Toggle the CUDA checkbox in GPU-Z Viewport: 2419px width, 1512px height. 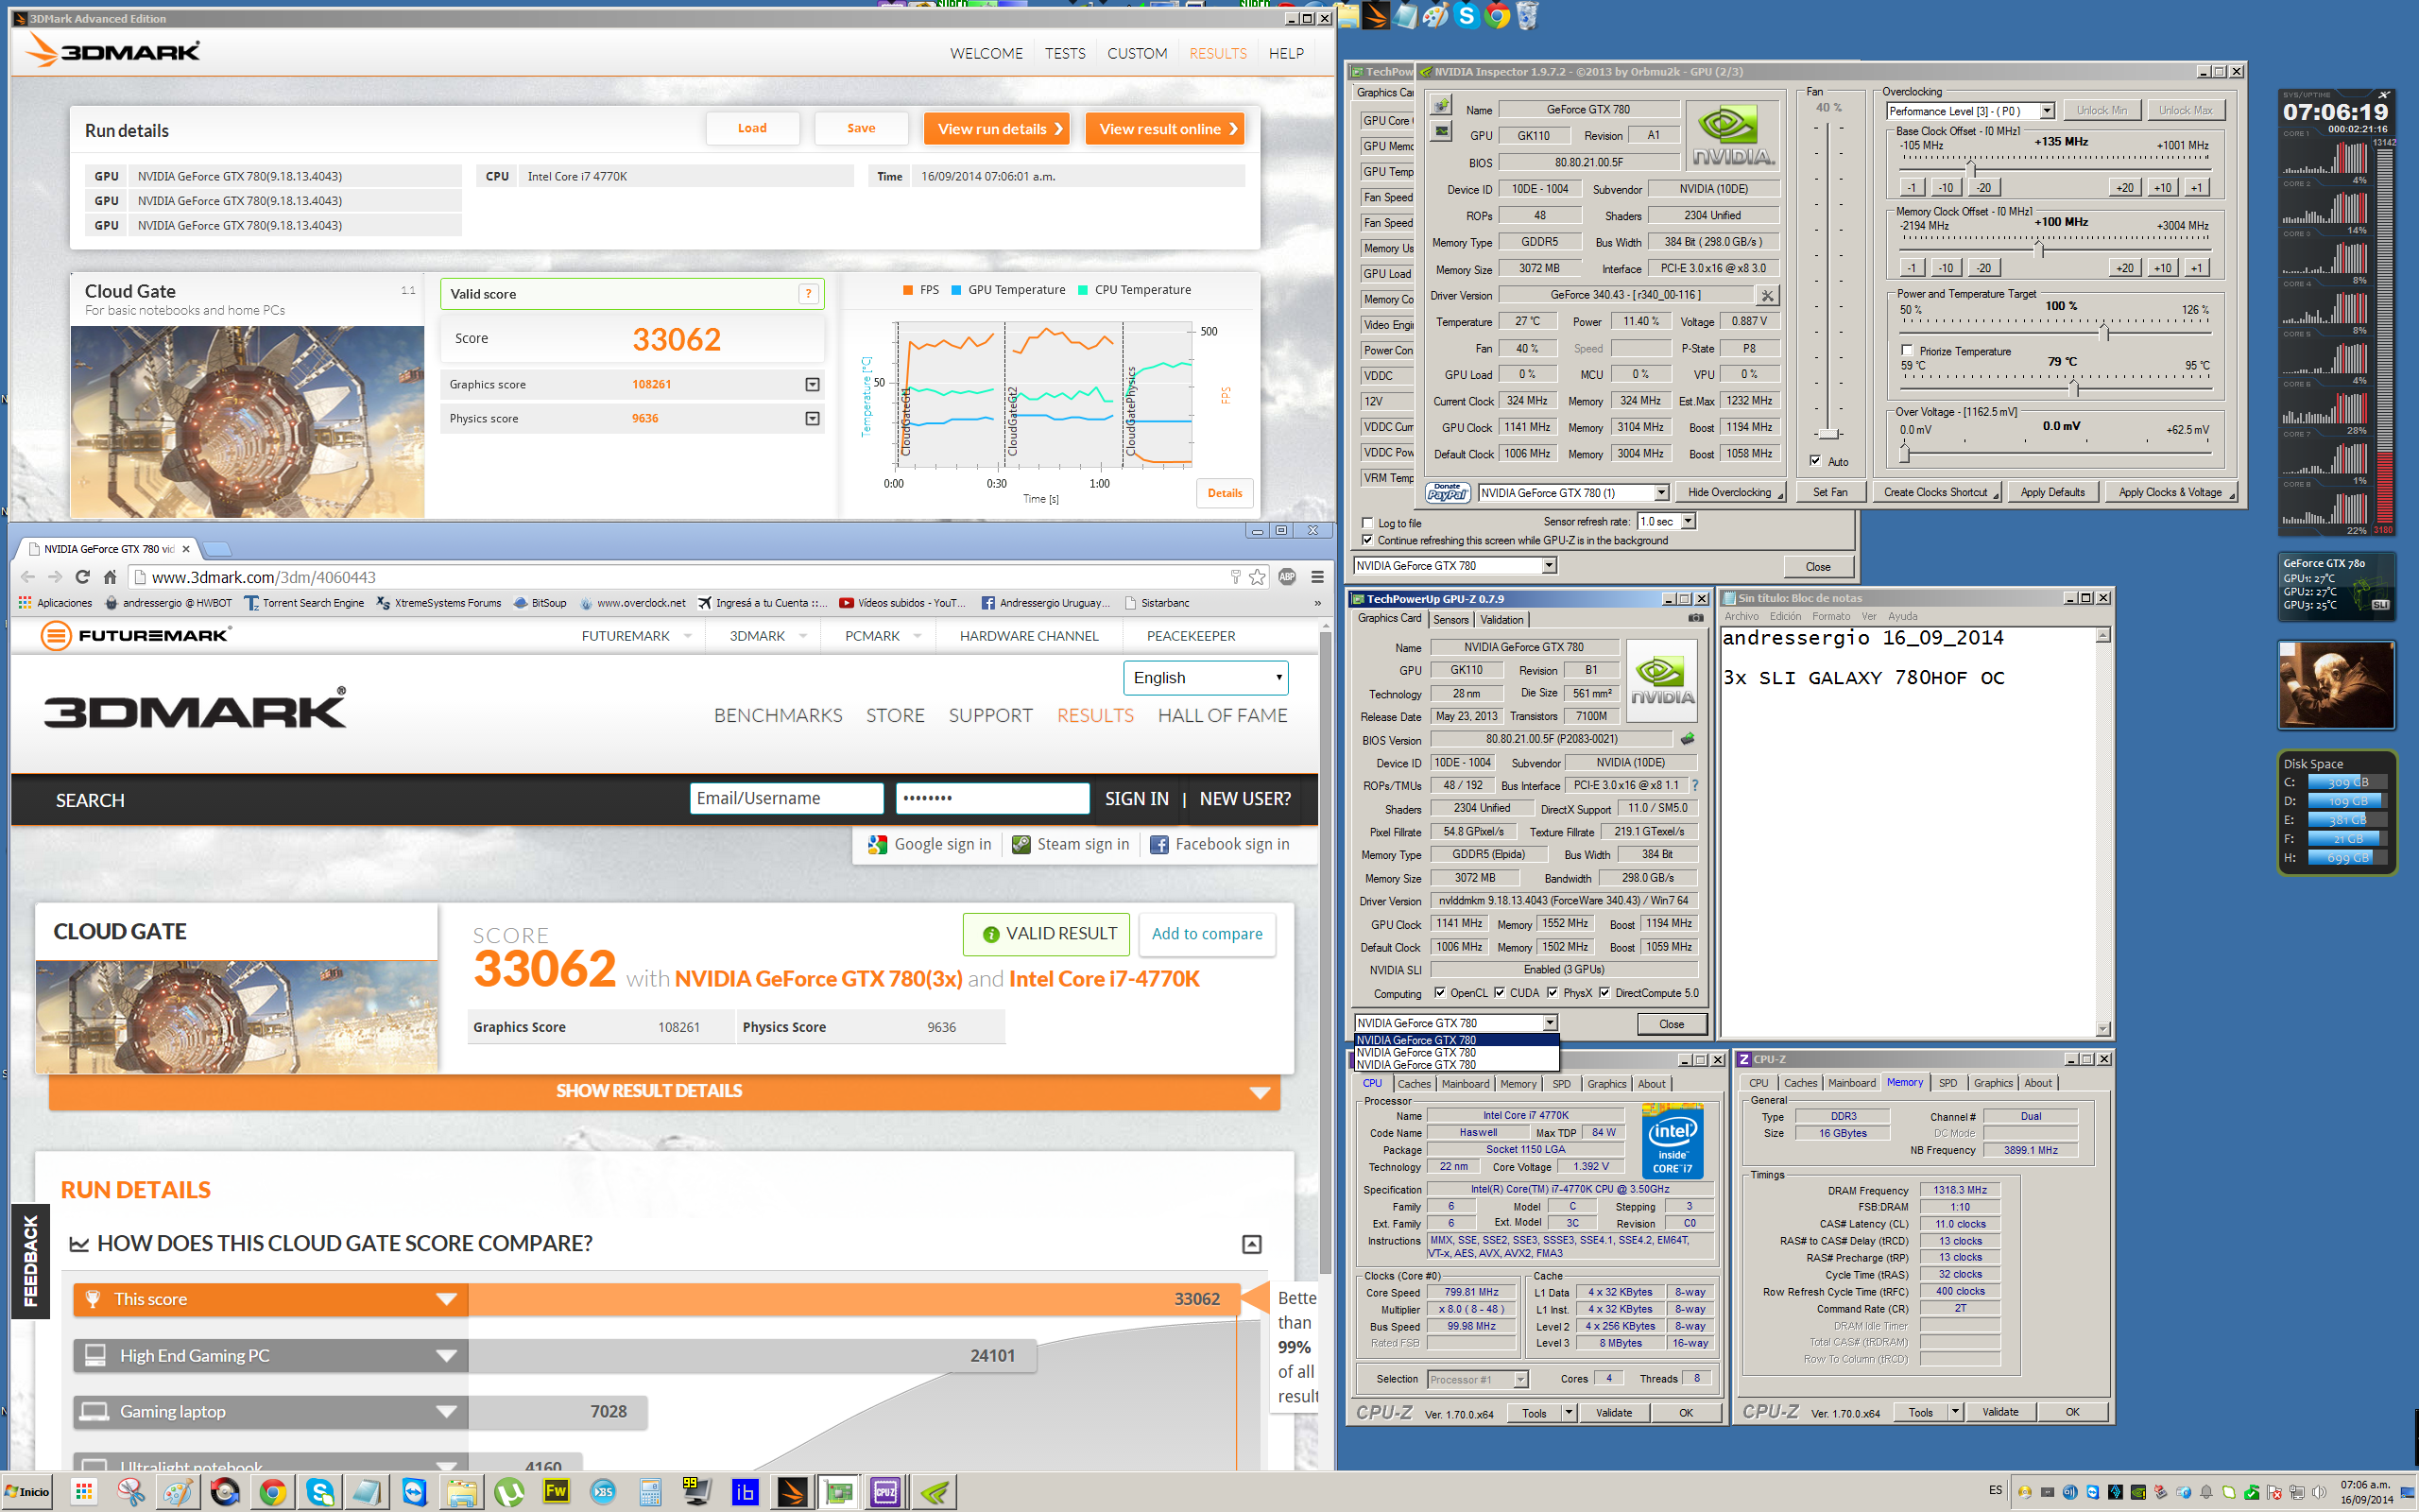click(x=1500, y=993)
